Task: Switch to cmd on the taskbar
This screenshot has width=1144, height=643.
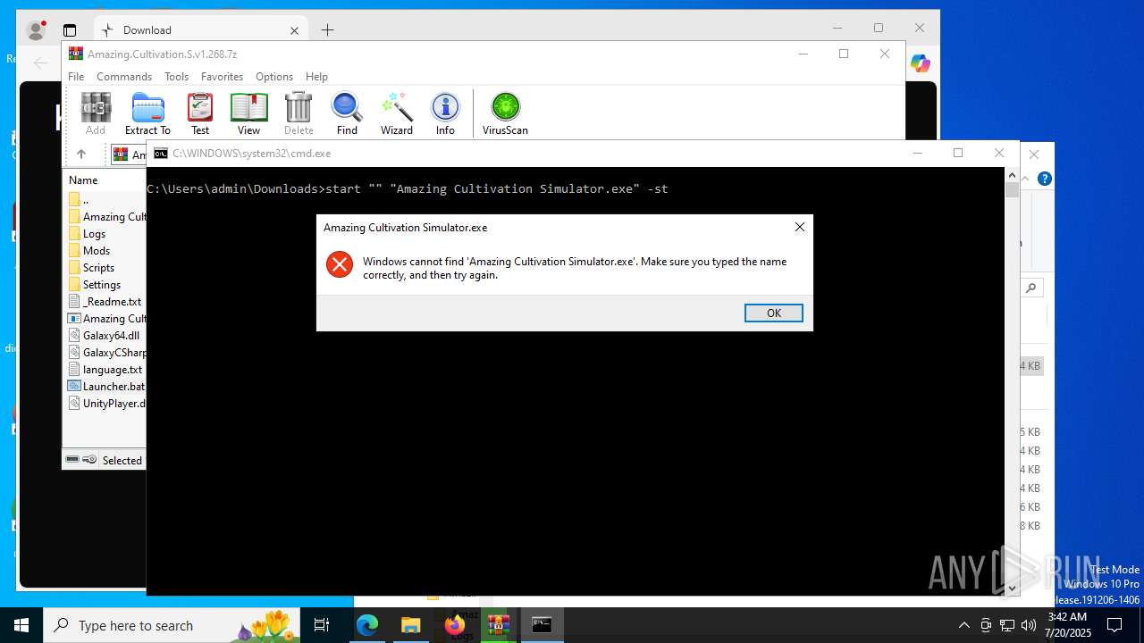Action: (542, 625)
